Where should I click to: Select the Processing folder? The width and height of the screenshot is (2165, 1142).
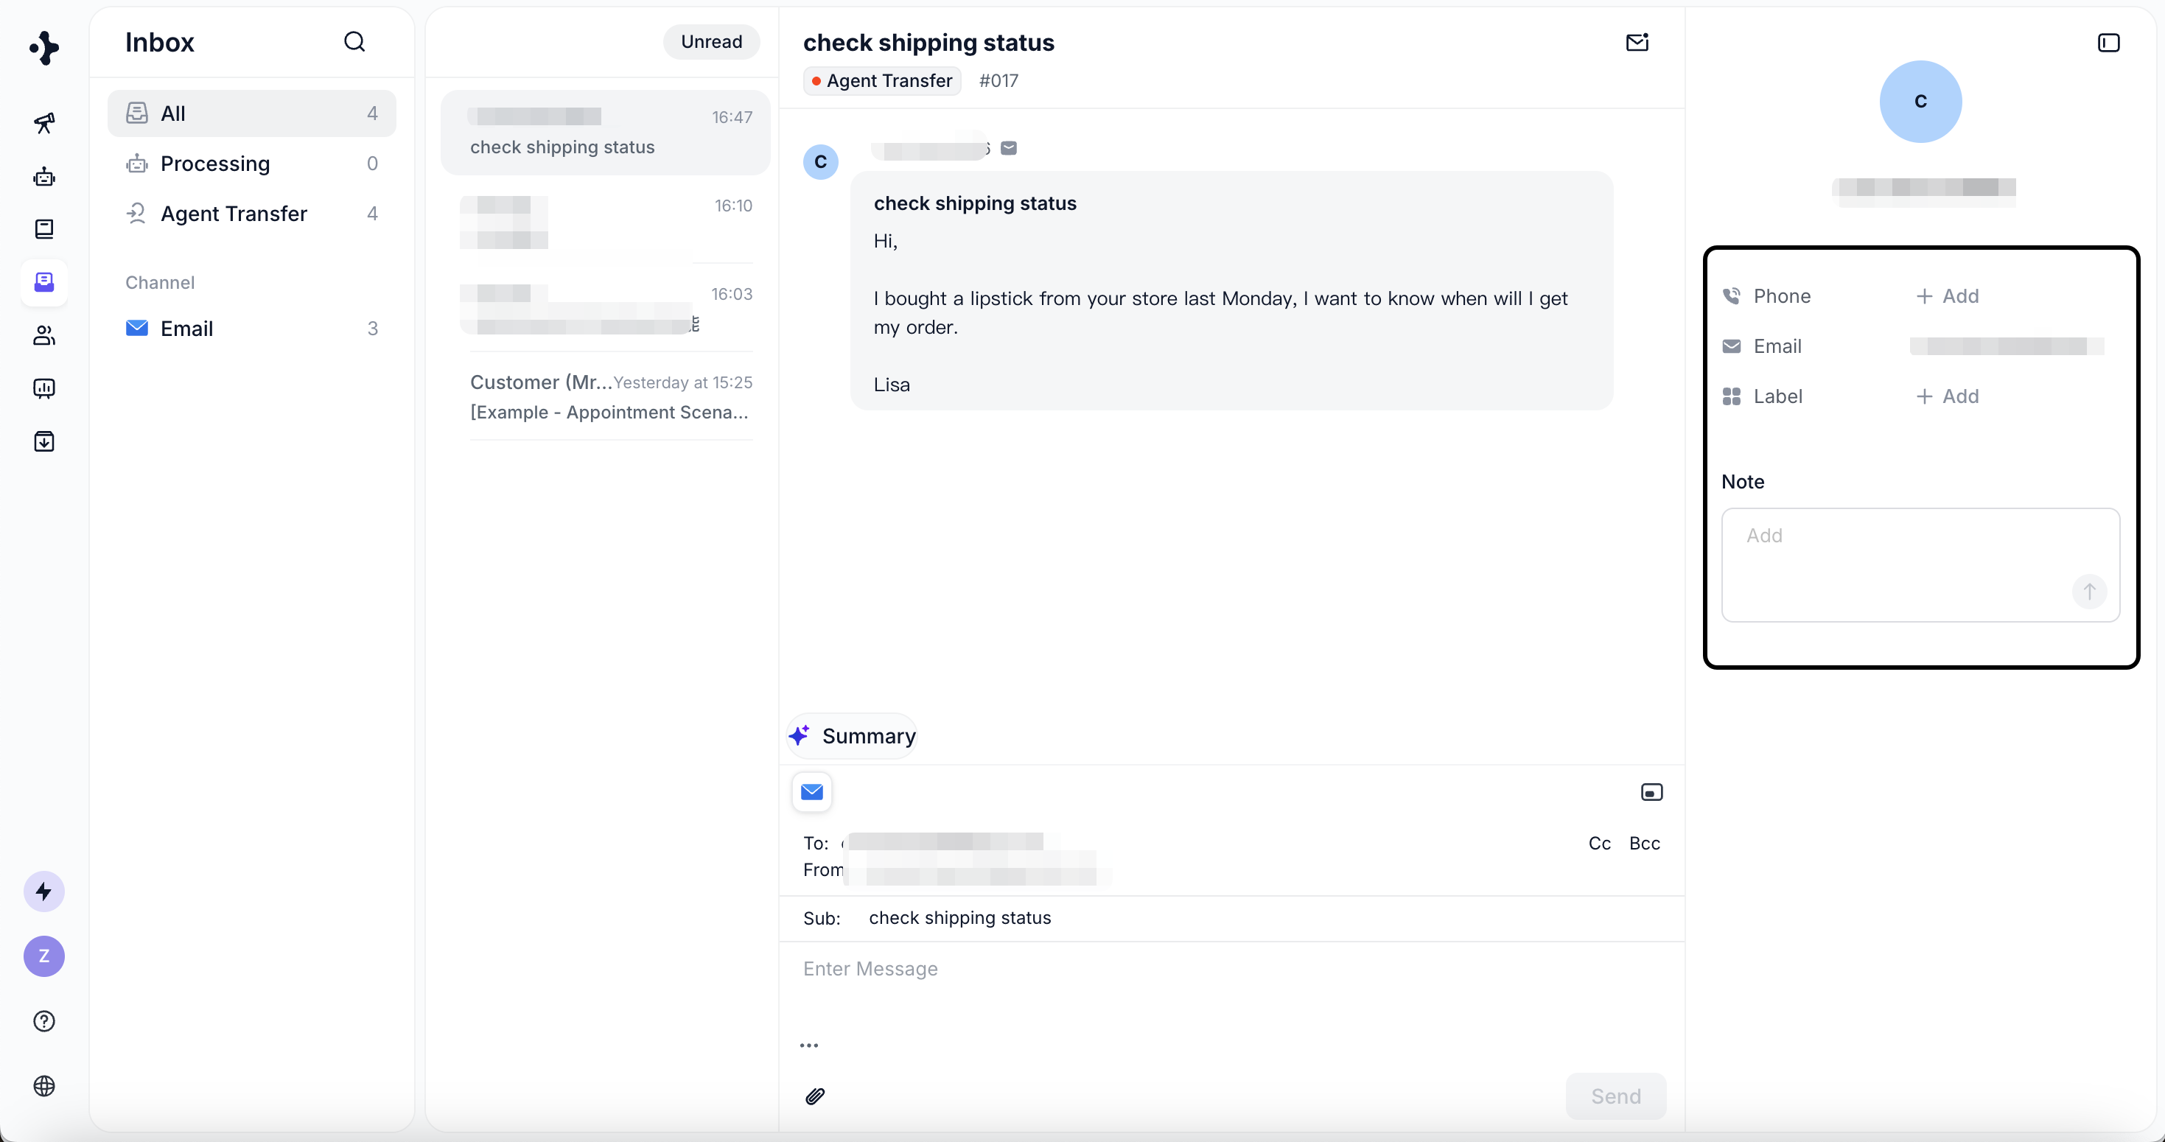pos(215,163)
